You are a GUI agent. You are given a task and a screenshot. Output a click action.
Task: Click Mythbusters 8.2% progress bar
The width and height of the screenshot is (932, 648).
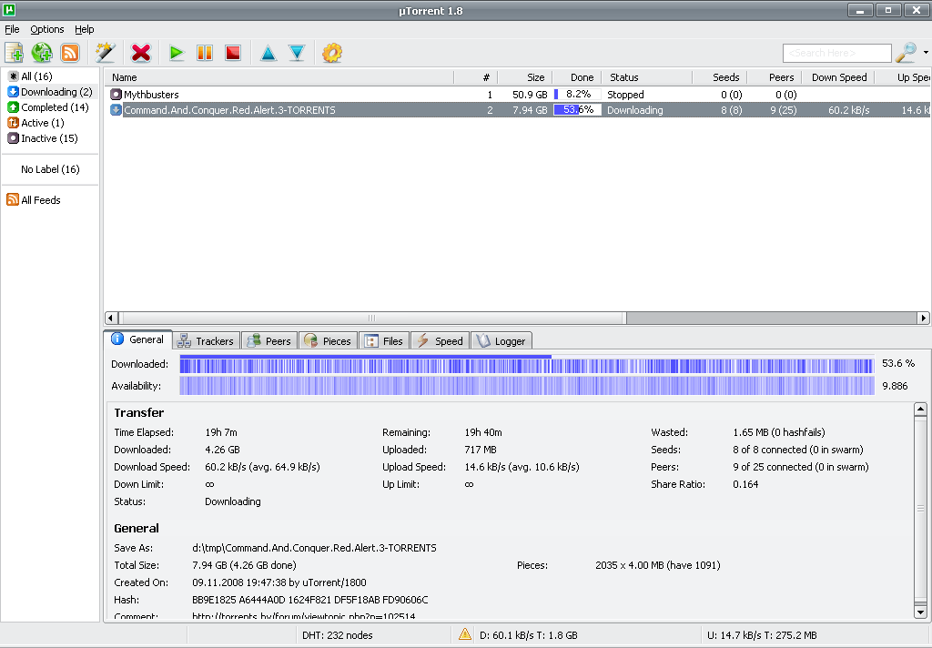click(577, 95)
